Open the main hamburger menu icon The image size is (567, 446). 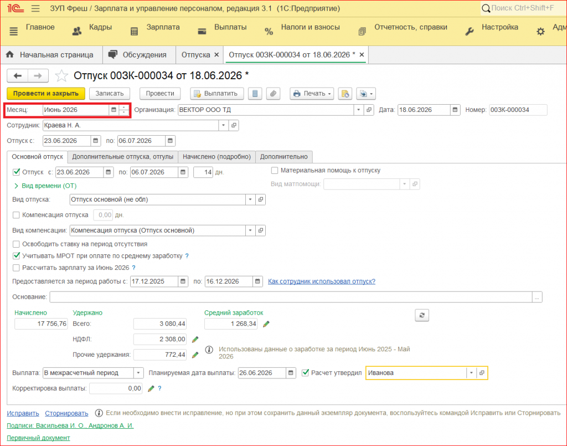point(35,8)
